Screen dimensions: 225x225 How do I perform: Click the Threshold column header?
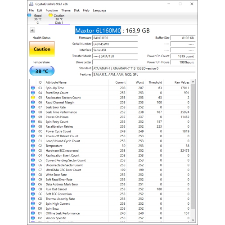pos(154,82)
